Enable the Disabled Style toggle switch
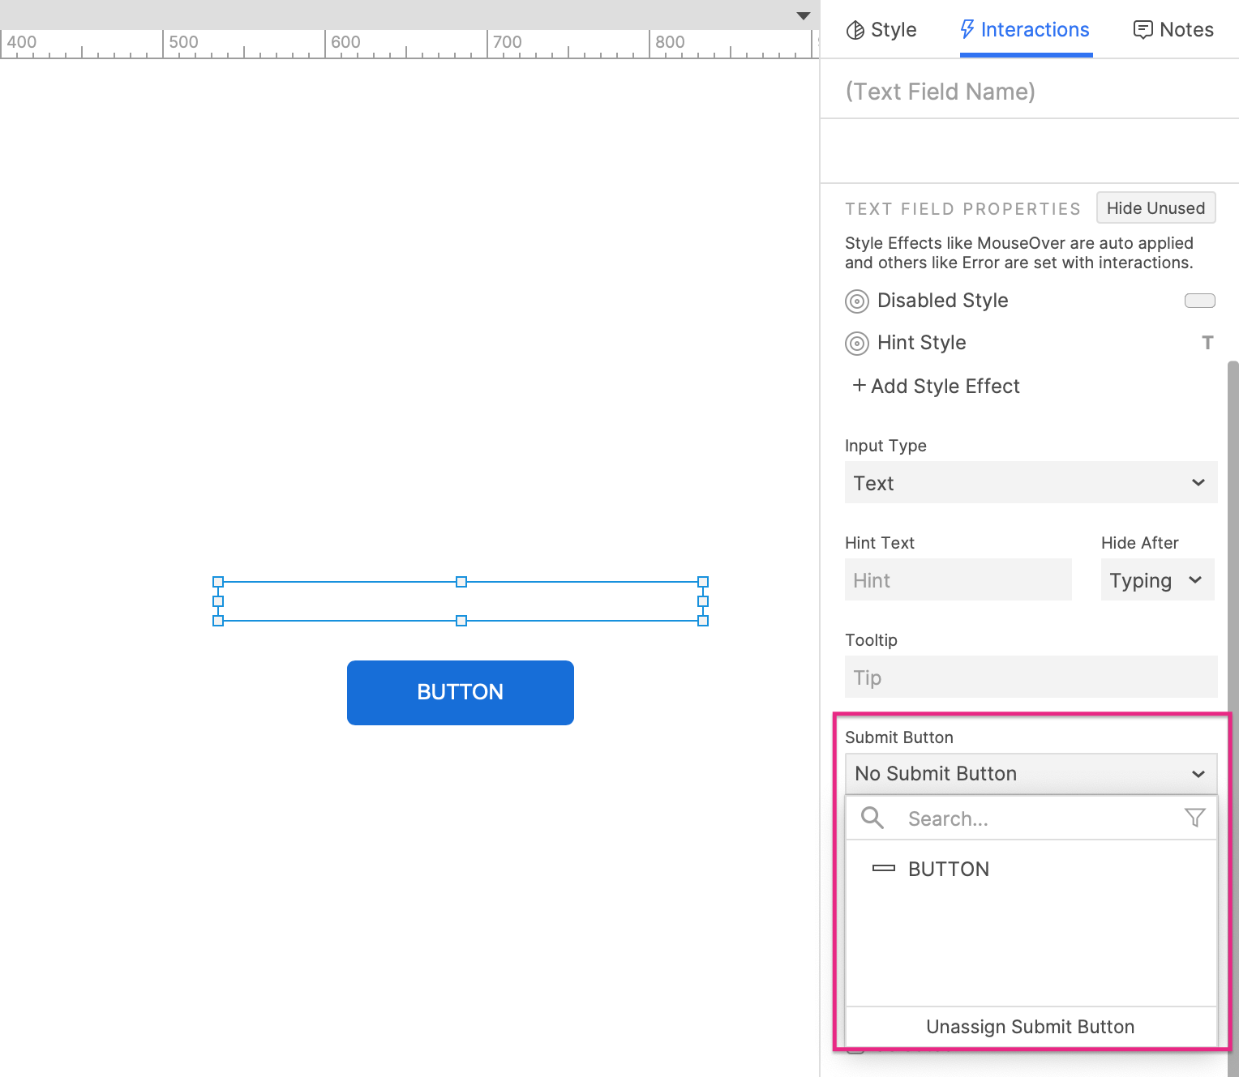This screenshot has width=1239, height=1077. [x=1199, y=301]
